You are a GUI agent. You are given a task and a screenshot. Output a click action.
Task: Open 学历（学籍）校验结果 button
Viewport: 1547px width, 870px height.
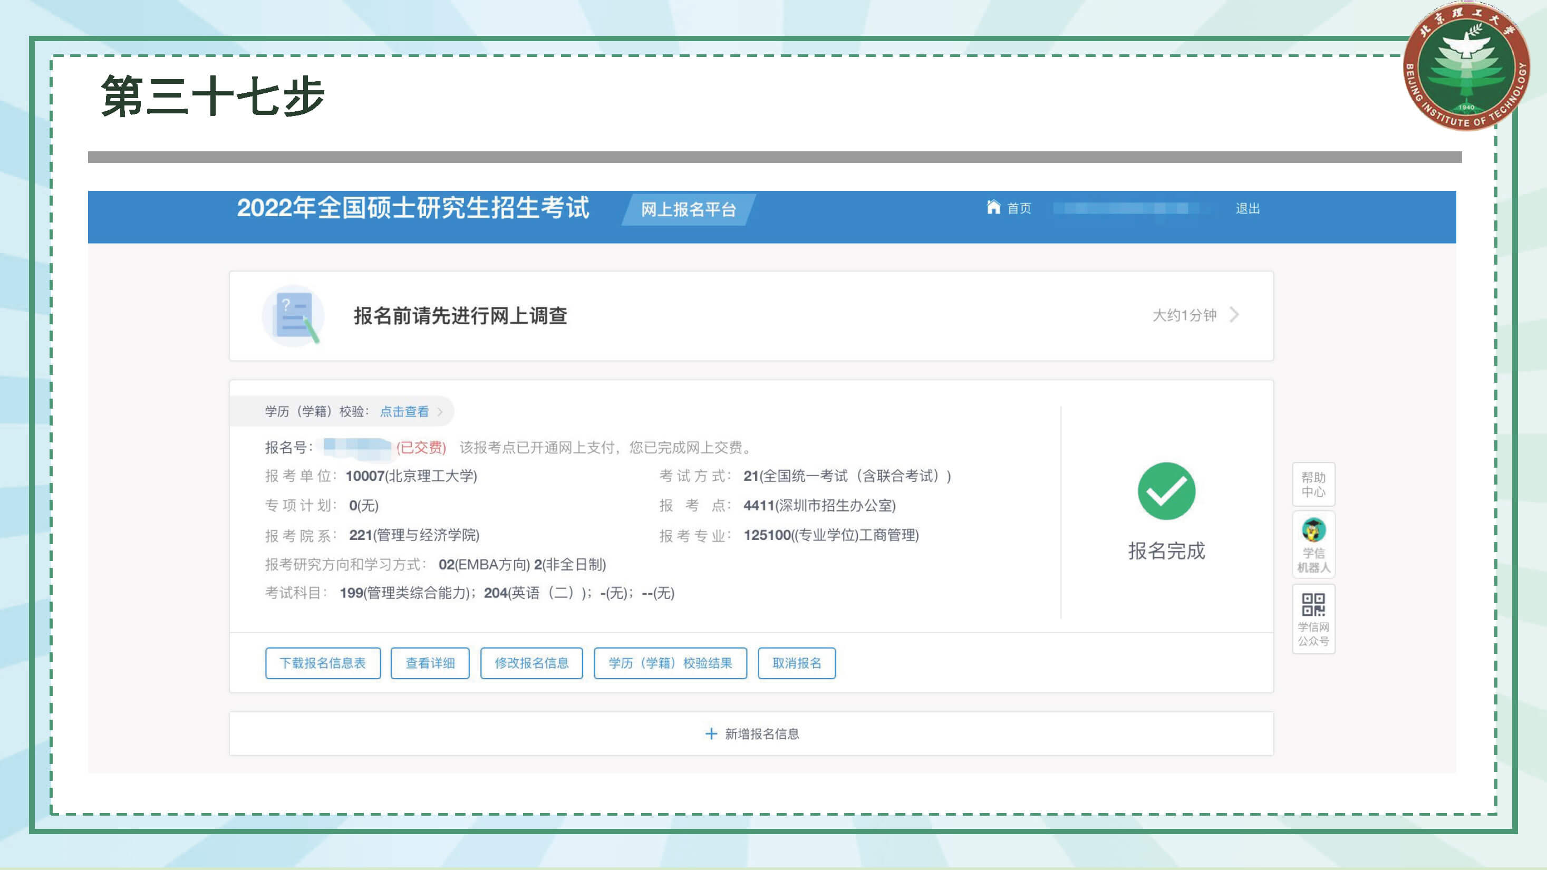coord(670,663)
